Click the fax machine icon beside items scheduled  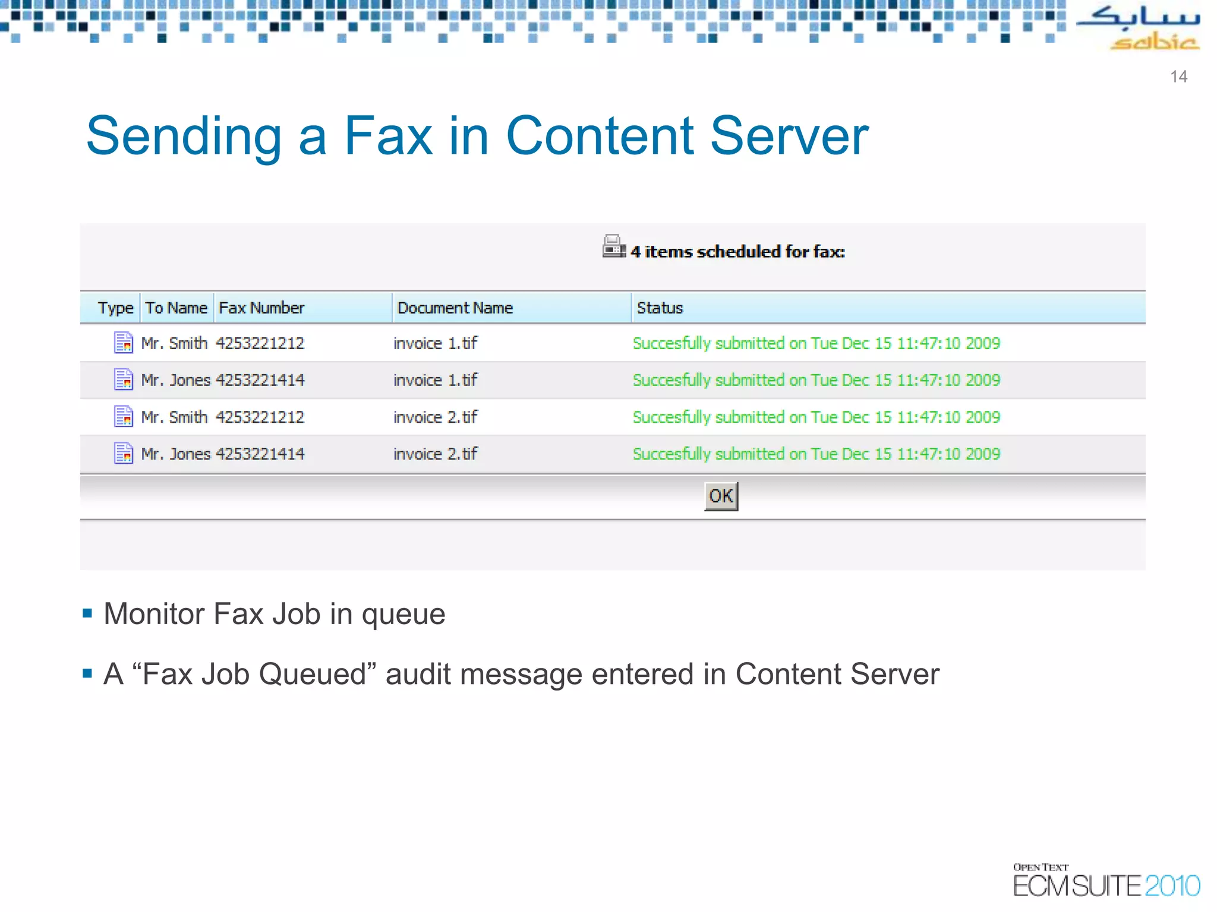click(613, 246)
